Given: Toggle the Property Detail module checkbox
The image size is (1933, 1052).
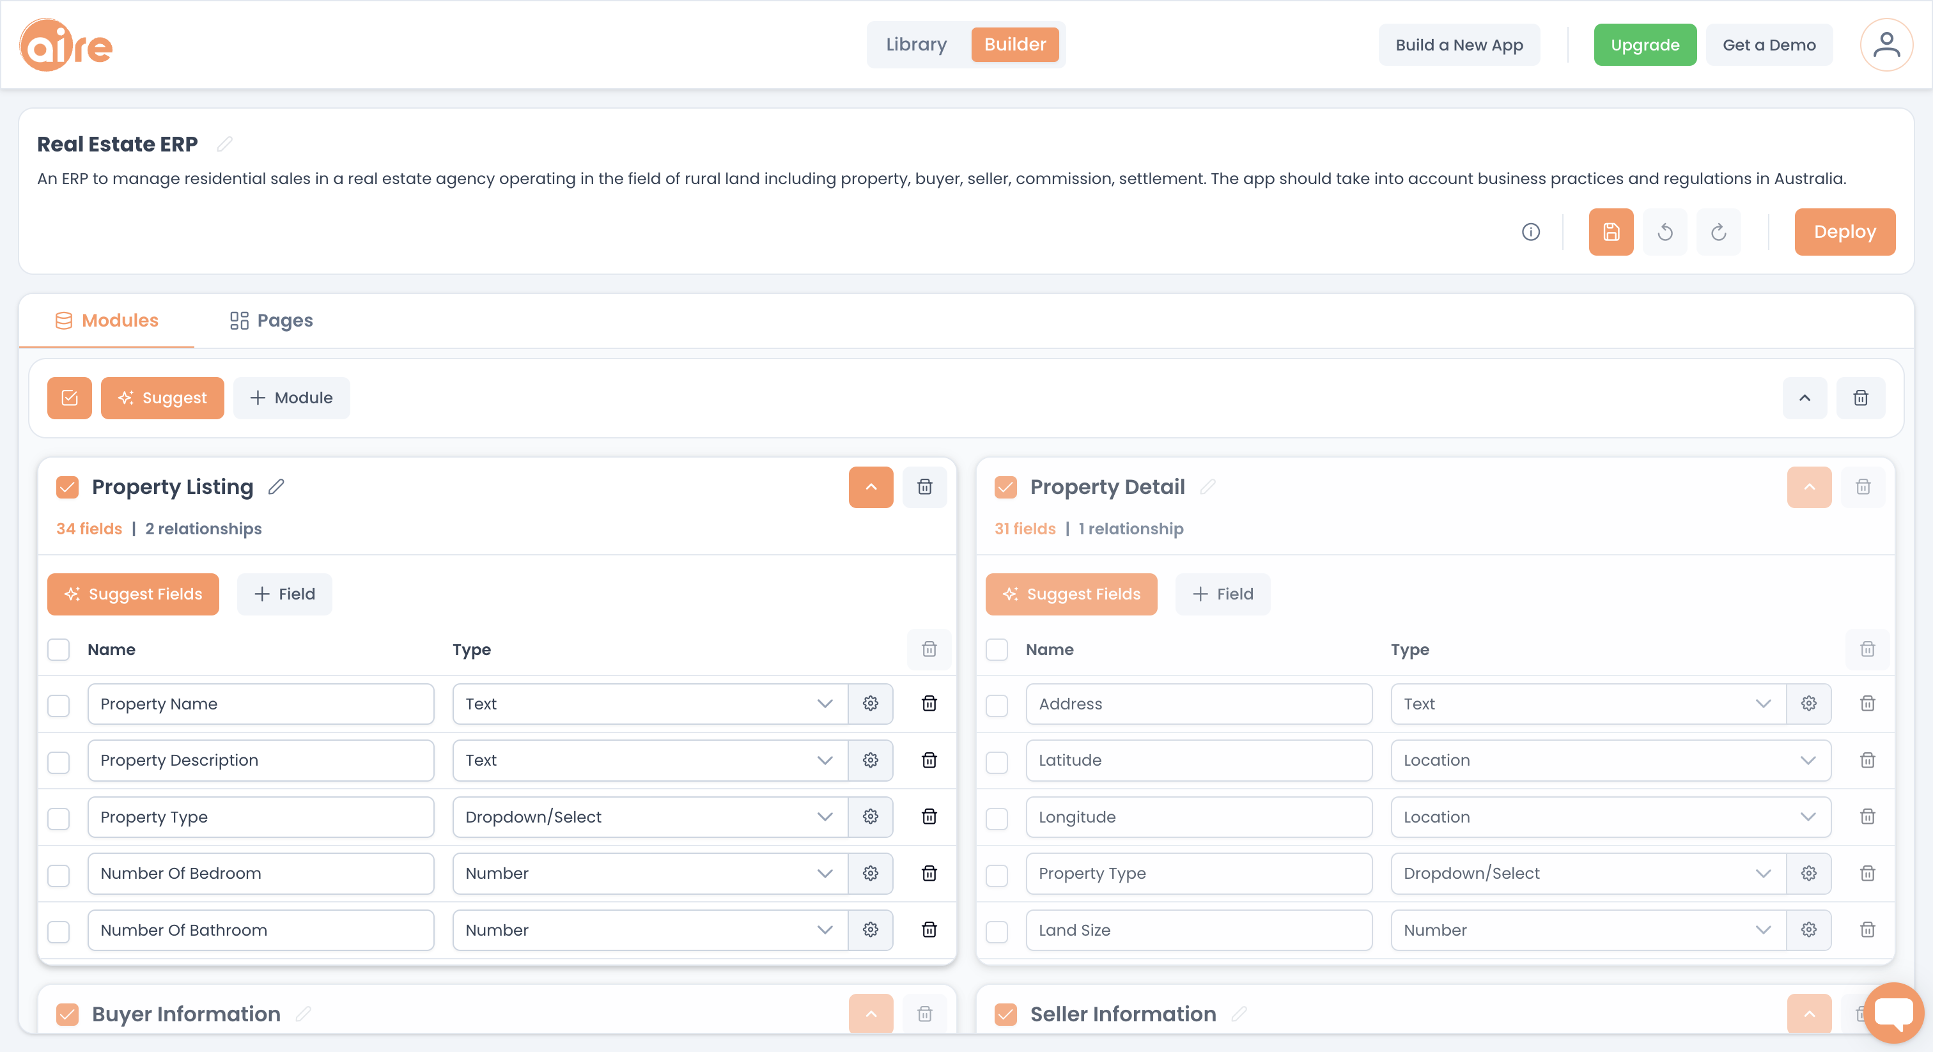Looking at the screenshot, I should (1005, 487).
